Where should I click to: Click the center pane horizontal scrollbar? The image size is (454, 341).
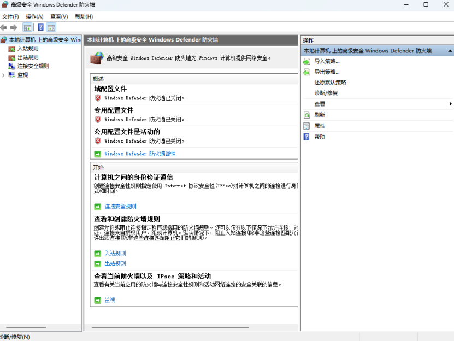tap(170, 327)
